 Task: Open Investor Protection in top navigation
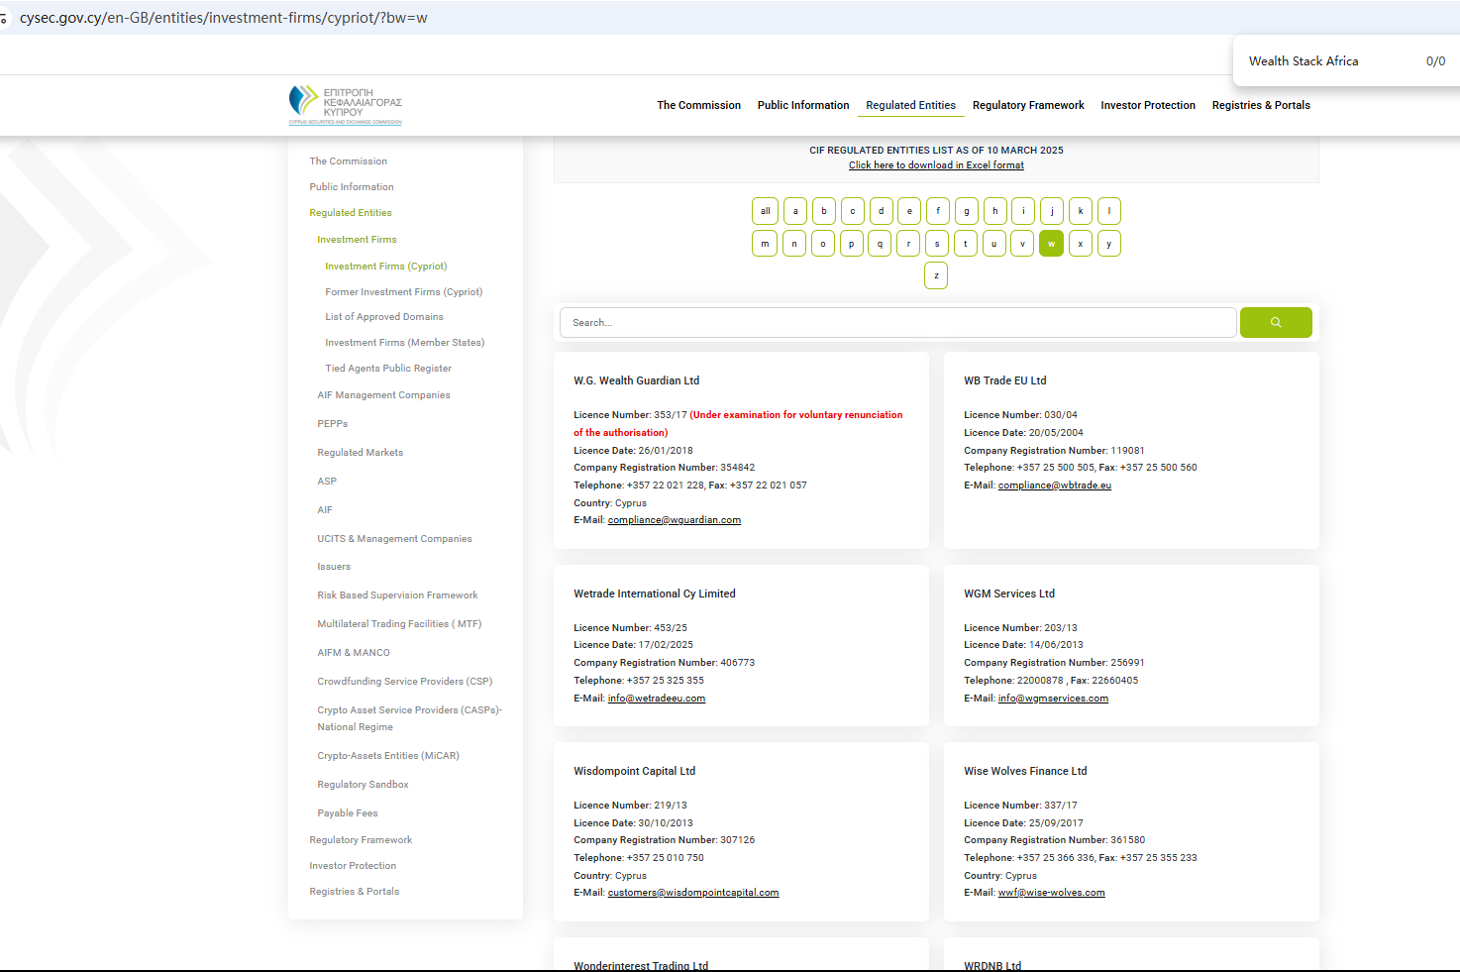pyautogui.click(x=1147, y=105)
